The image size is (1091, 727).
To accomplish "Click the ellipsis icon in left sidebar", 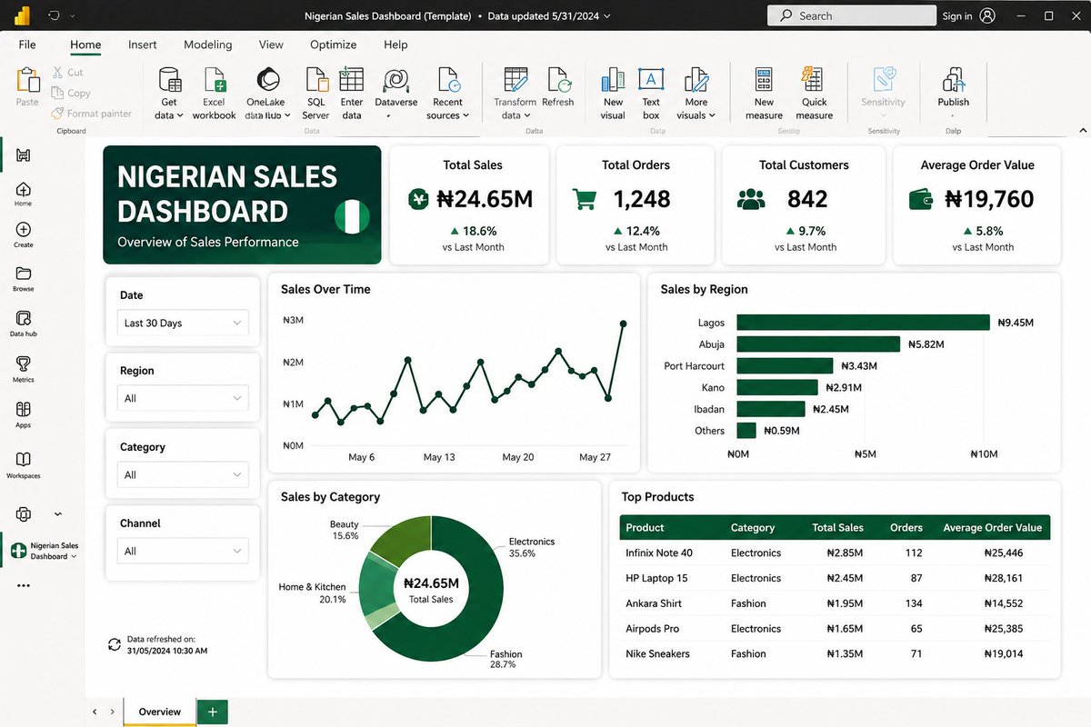I will pyautogui.click(x=24, y=585).
